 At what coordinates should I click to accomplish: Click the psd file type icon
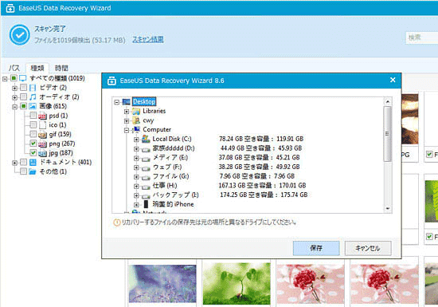click(42, 116)
